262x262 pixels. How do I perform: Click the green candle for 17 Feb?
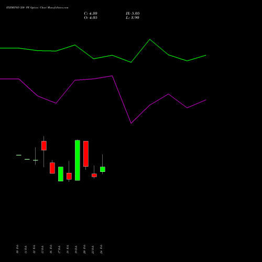[x=61, y=174]
